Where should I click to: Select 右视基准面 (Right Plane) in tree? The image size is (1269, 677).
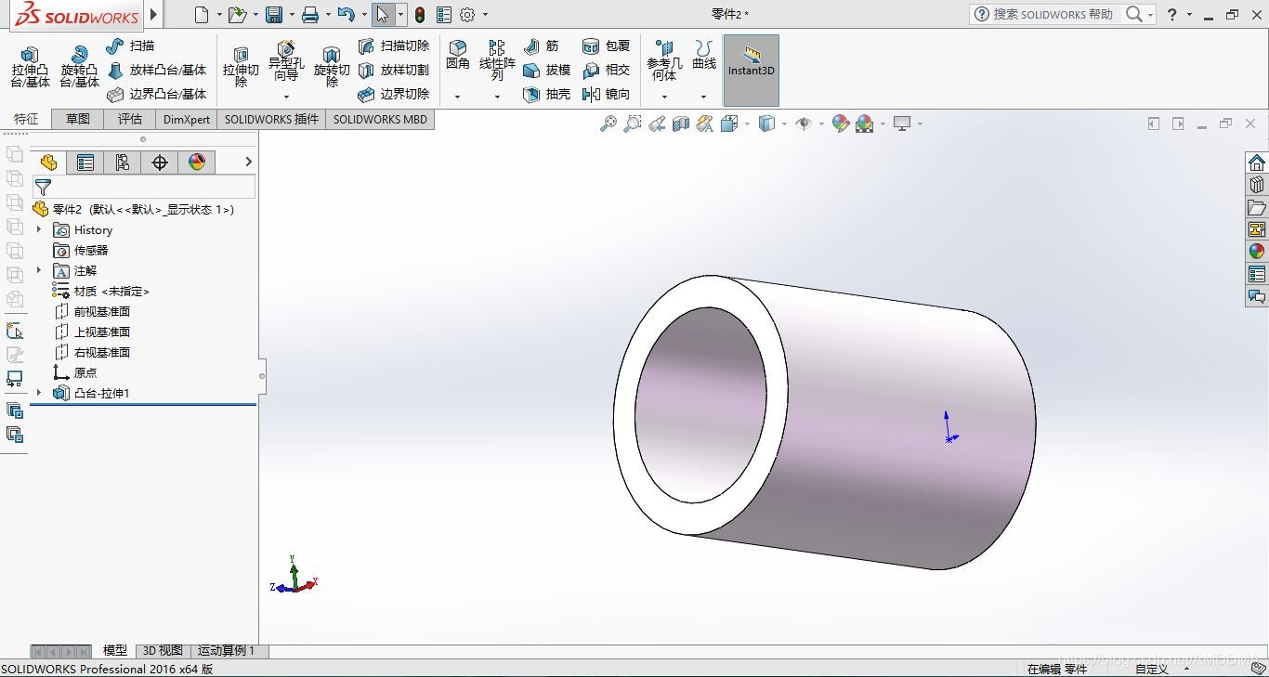(x=92, y=352)
